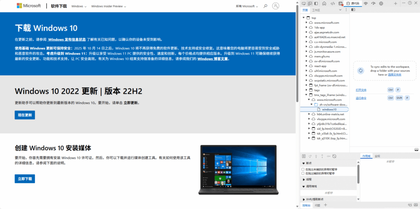Click the Microsoft logo
This screenshot has height=209, width=420.
pyautogui.click(x=29, y=6)
